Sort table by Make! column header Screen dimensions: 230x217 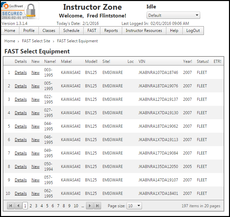(x=66, y=61)
